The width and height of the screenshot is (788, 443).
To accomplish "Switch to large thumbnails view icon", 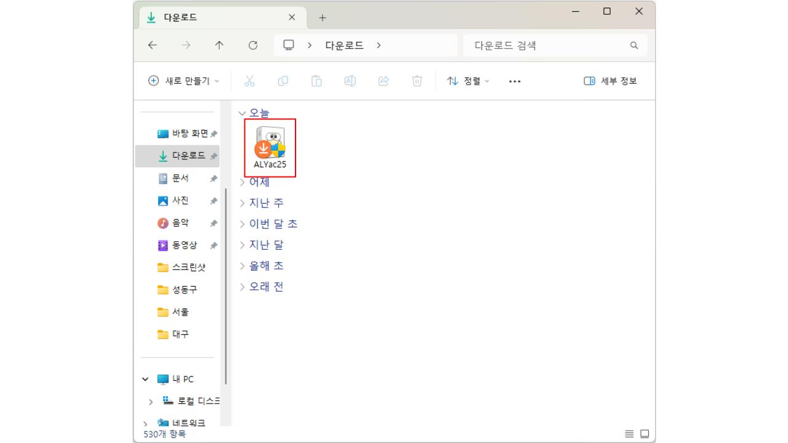I will pyautogui.click(x=644, y=434).
